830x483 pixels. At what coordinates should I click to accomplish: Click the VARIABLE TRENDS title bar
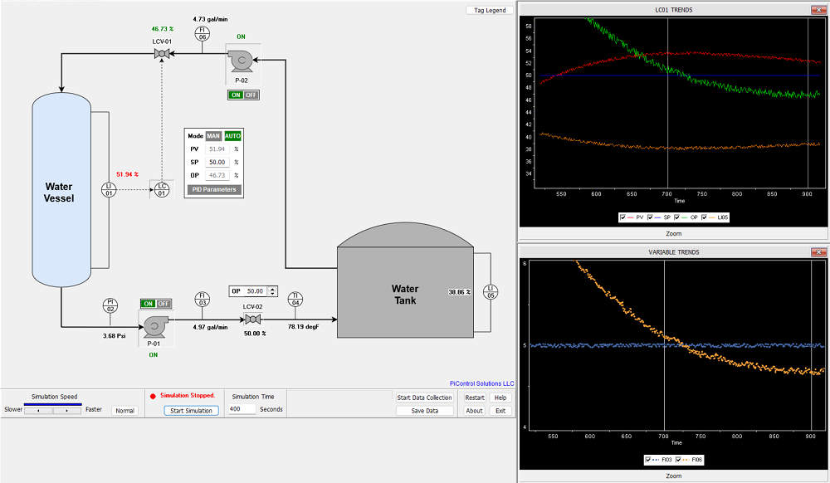673,251
